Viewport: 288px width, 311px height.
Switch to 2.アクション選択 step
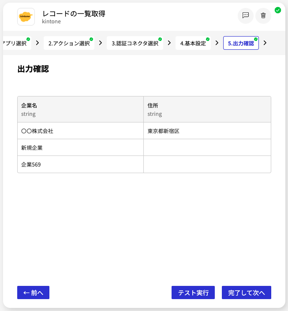click(69, 43)
